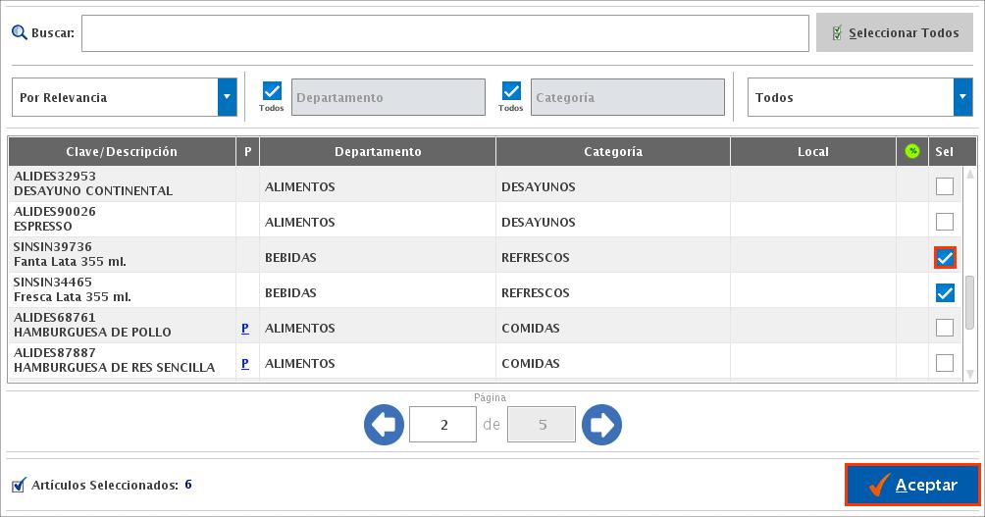Viewport: 985px width, 517px height.
Task: Go to previous page with left arrow
Action: click(x=384, y=425)
